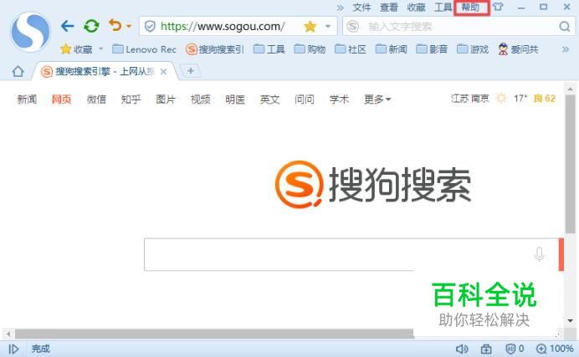Click the 问问 search category
Viewport: 579px width, 357px height.
pyautogui.click(x=305, y=99)
